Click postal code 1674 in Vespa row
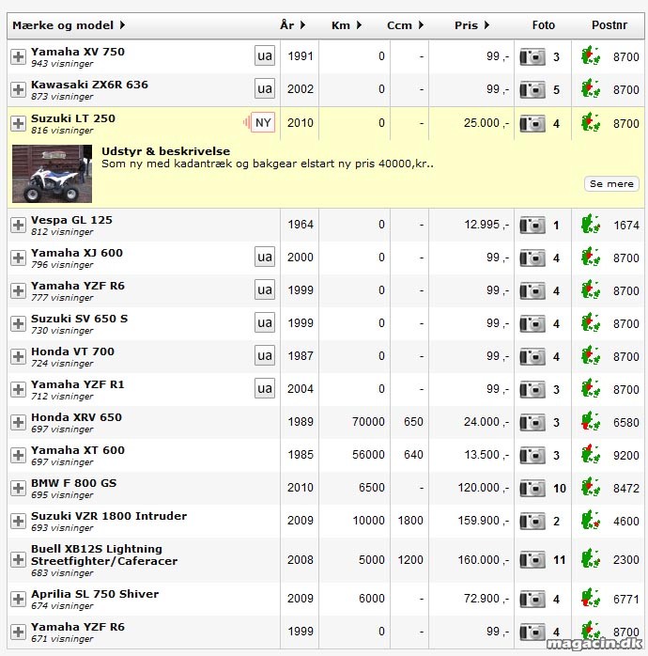Viewport: 648px width, 656px height. [x=626, y=226]
